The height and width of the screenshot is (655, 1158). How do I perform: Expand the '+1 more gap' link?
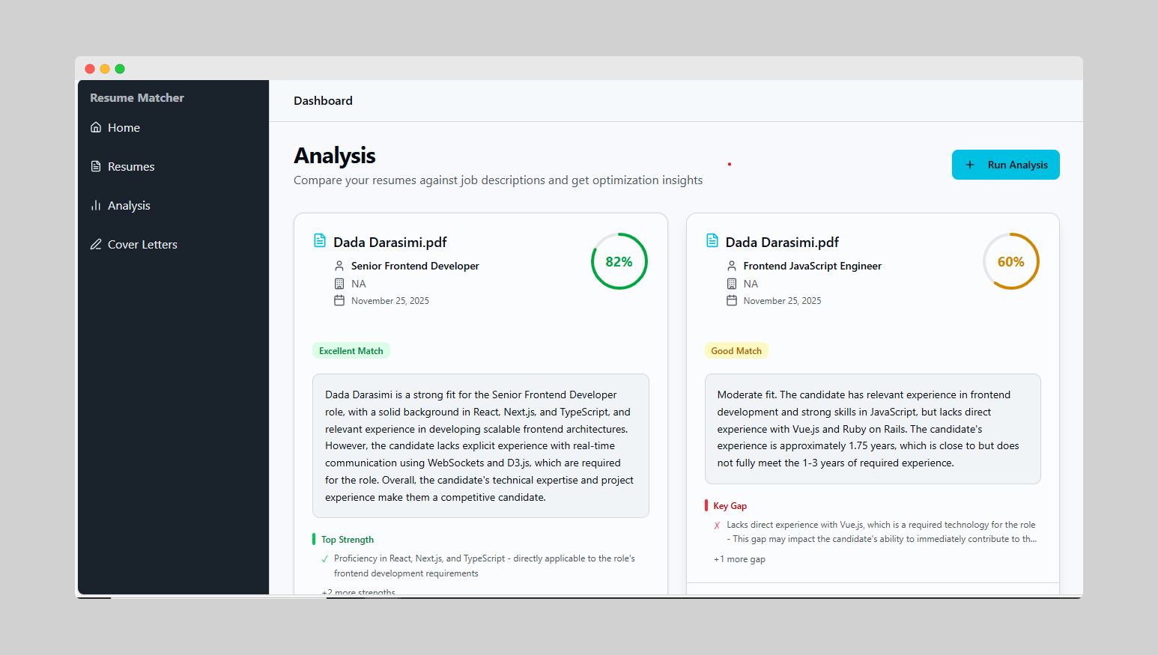[x=739, y=559]
